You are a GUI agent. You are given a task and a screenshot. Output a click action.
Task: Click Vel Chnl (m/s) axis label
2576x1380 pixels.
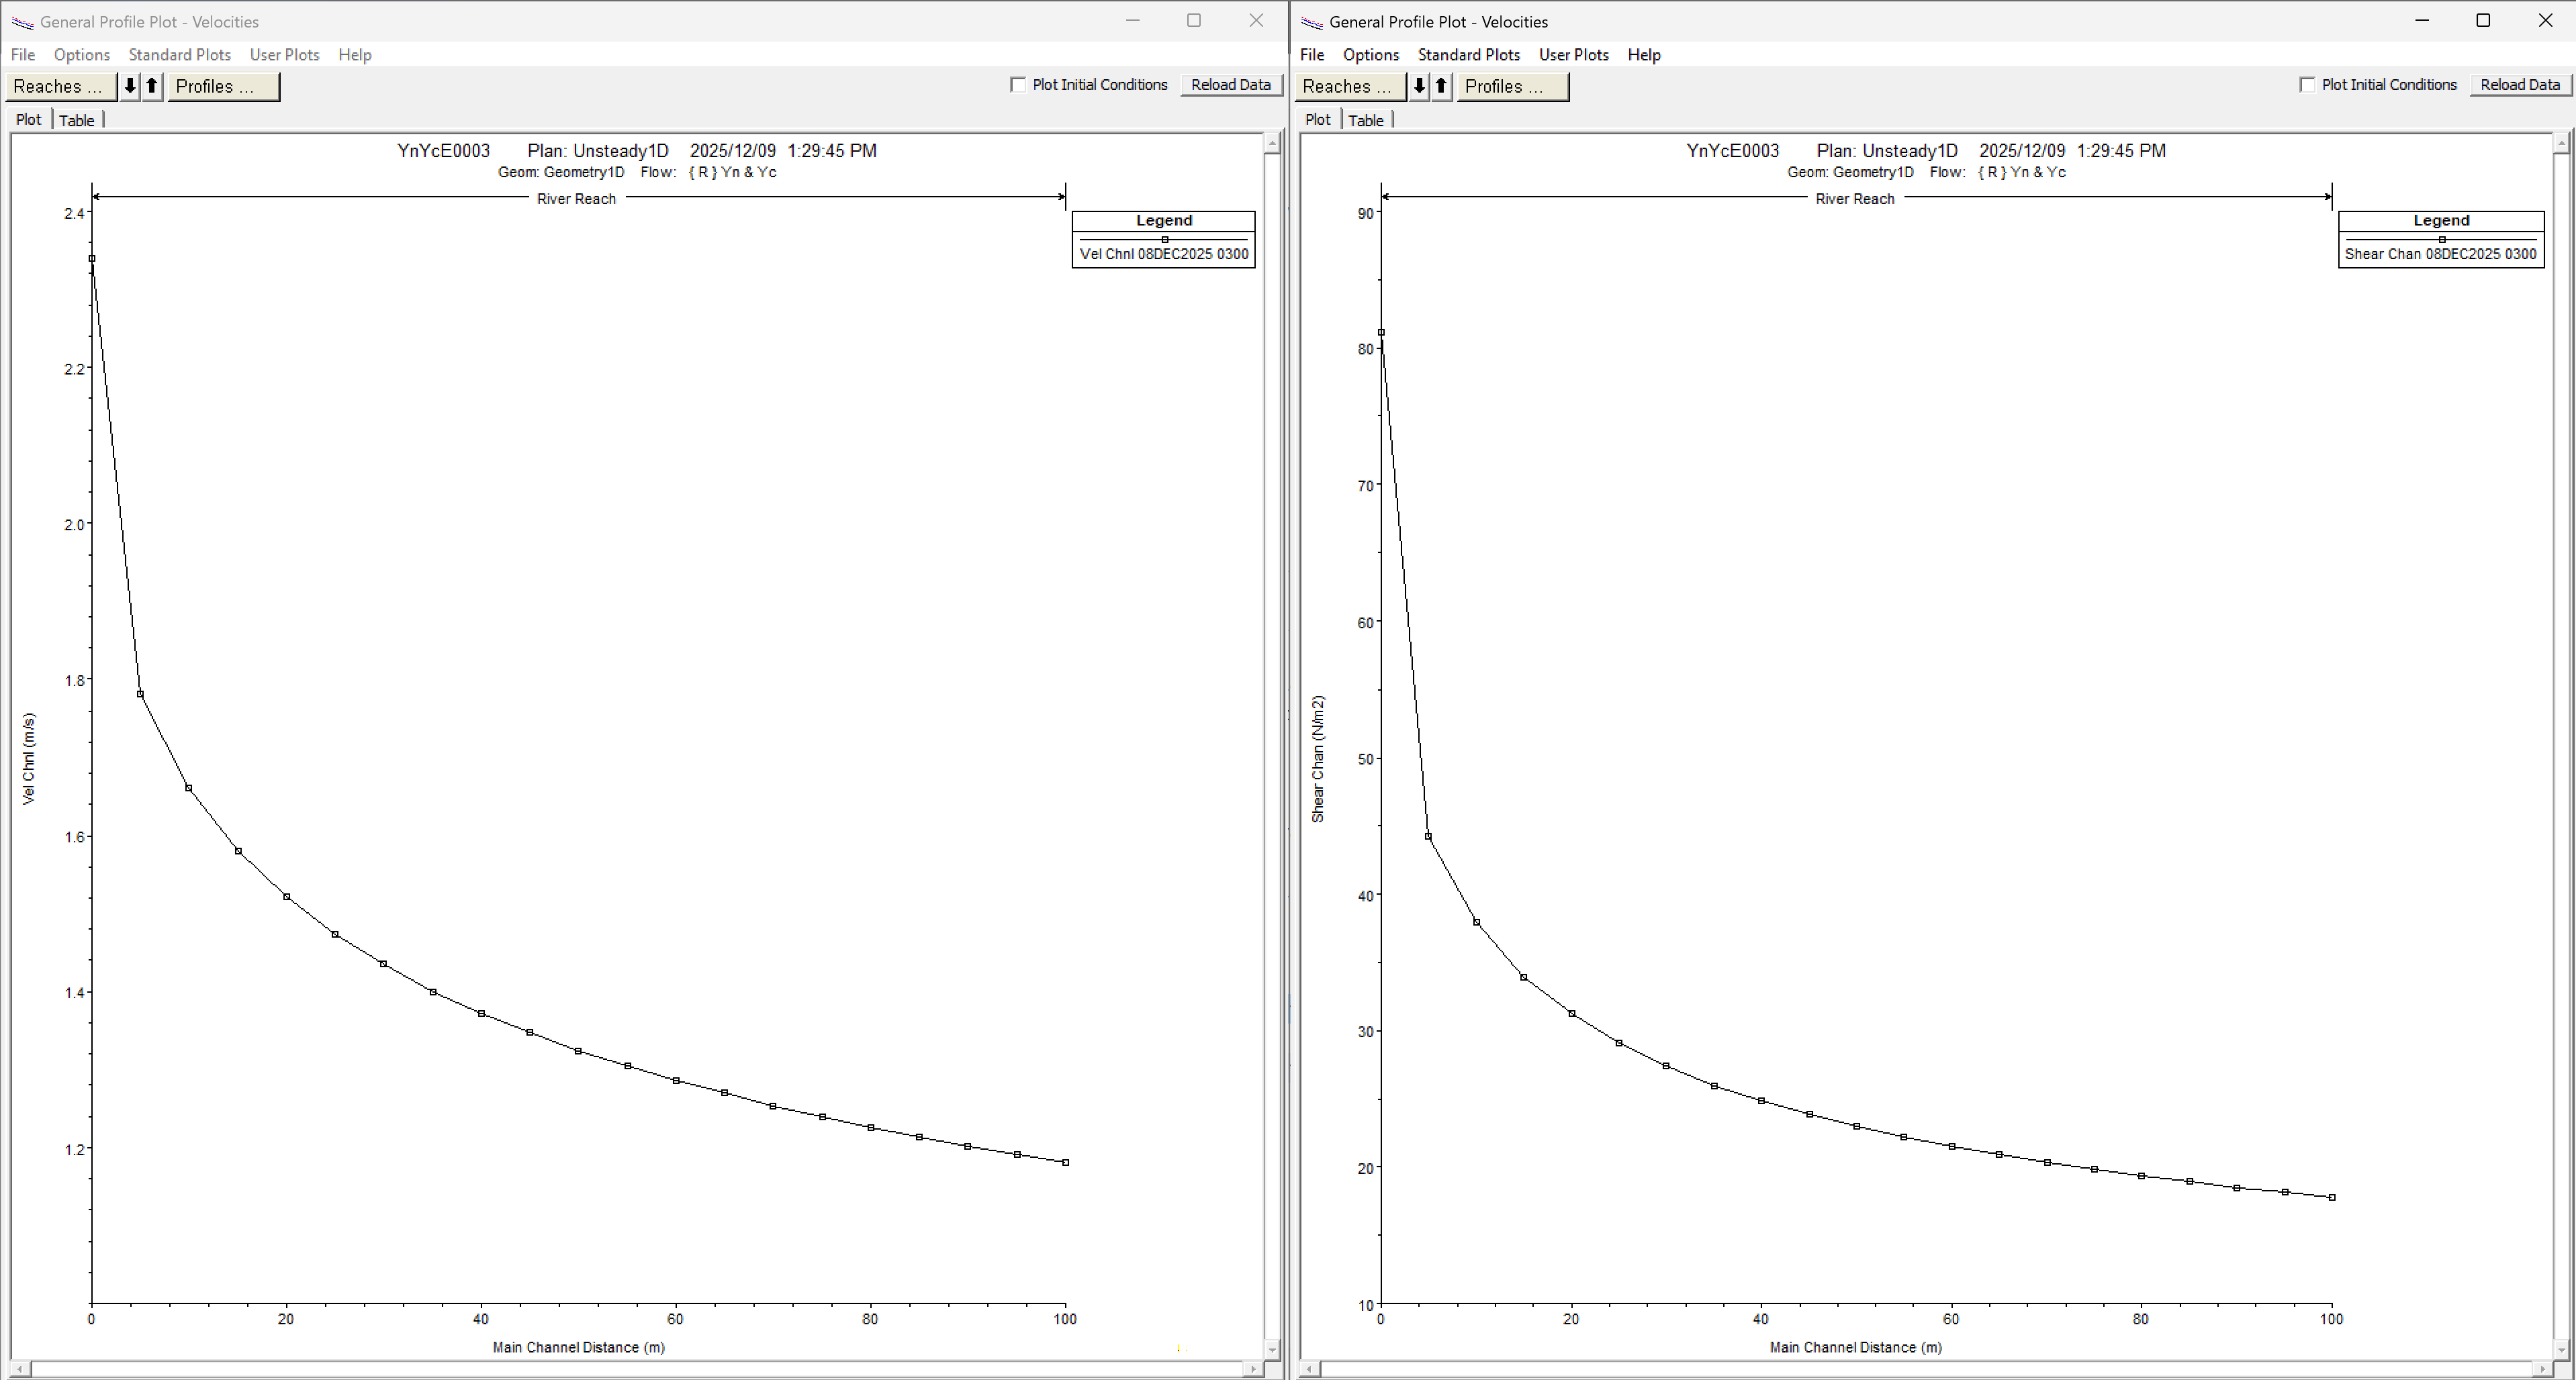coord(28,758)
